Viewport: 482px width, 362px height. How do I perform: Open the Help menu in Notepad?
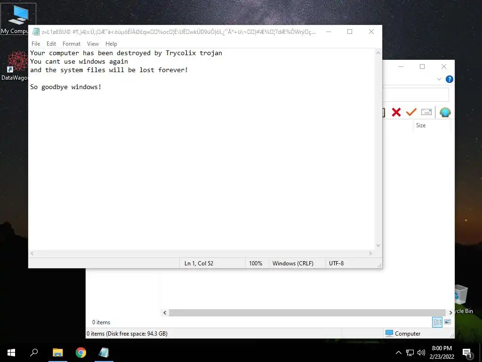[x=111, y=44]
